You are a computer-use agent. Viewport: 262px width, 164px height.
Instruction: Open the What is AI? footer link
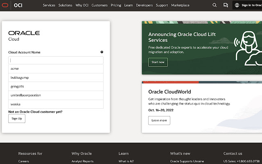click(x=126, y=161)
